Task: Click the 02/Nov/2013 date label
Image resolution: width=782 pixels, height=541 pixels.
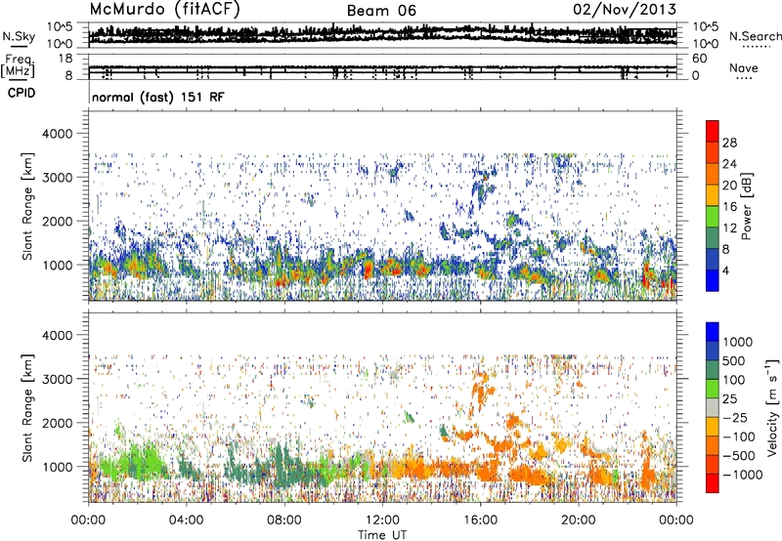Action: (625, 10)
